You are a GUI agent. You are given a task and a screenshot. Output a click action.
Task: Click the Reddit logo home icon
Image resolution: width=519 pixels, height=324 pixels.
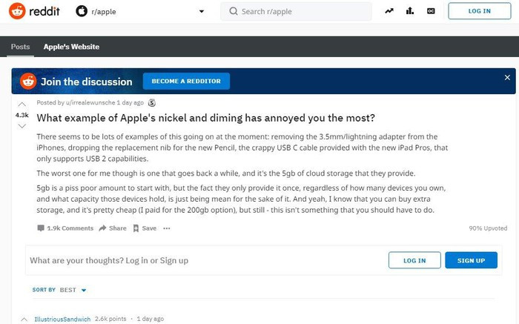click(x=17, y=11)
